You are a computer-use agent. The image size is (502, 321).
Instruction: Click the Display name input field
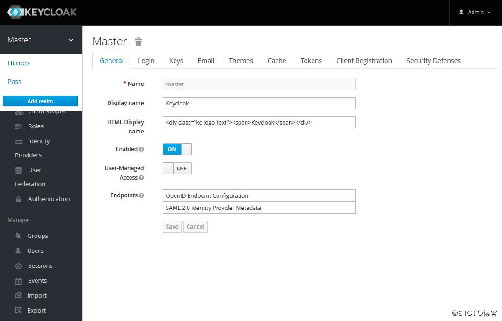click(259, 103)
